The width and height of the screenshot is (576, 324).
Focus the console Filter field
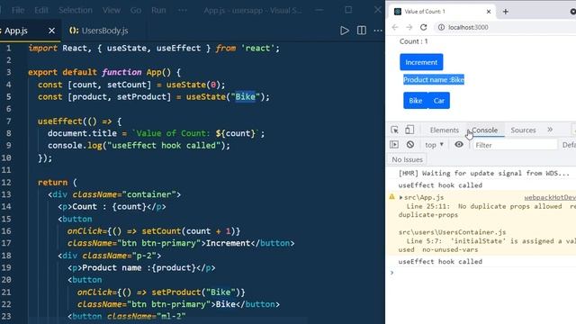tap(514, 145)
